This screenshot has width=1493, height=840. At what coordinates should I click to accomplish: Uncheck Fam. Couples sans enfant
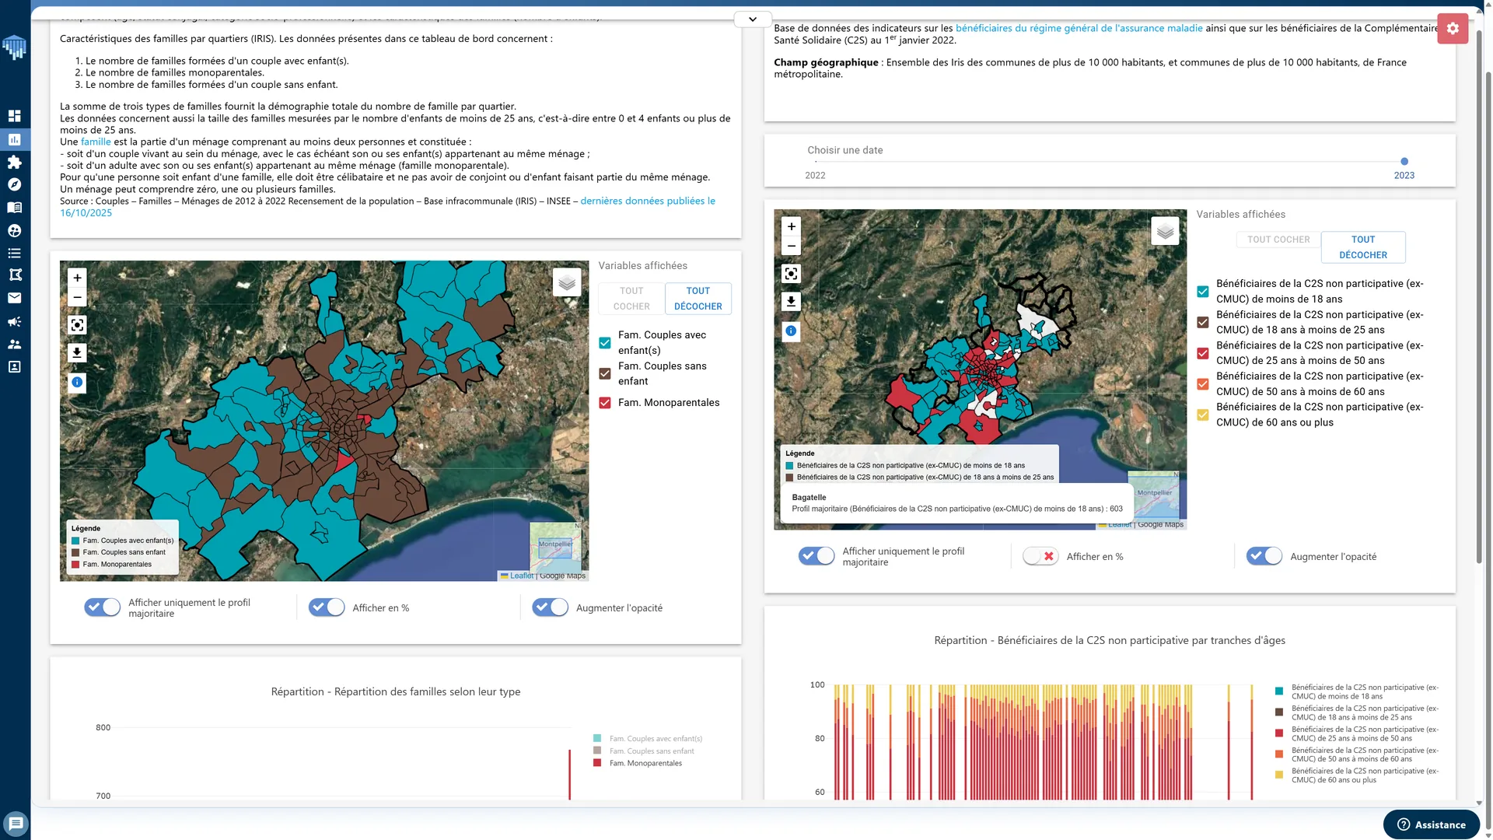pyautogui.click(x=605, y=373)
